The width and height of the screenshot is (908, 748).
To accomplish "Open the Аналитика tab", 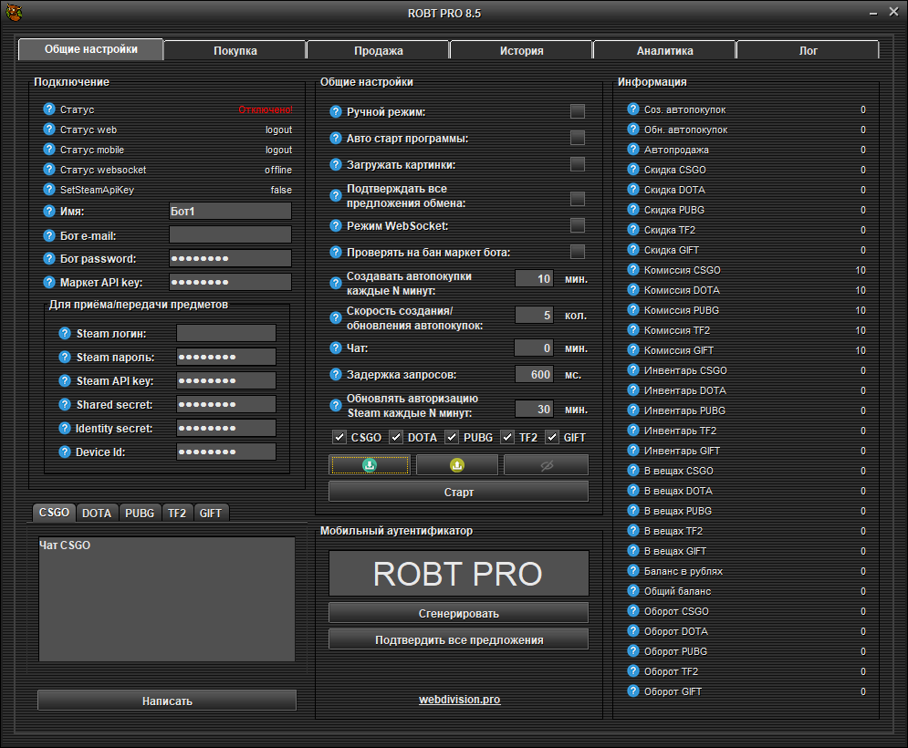I will tap(664, 51).
